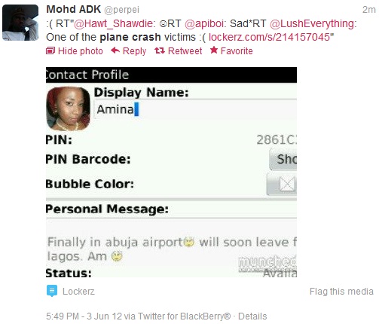Click the PIN Barcode Show button

(283, 159)
